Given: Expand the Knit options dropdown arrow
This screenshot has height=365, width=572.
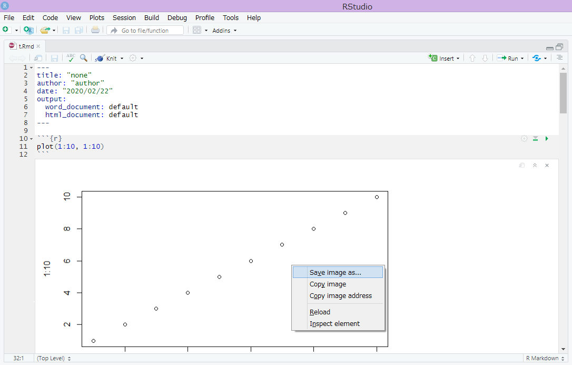Looking at the screenshot, I should click(122, 59).
